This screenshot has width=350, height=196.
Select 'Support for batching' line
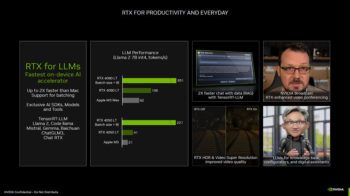[53, 95]
